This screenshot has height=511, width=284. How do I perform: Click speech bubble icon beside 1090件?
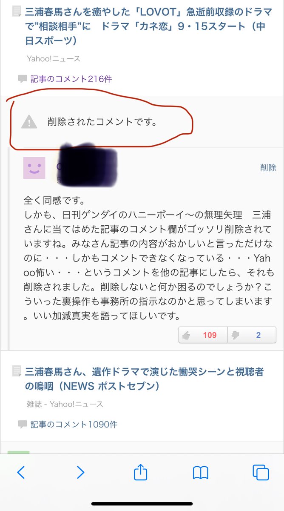pyautogui.click(x=23, y=425)
